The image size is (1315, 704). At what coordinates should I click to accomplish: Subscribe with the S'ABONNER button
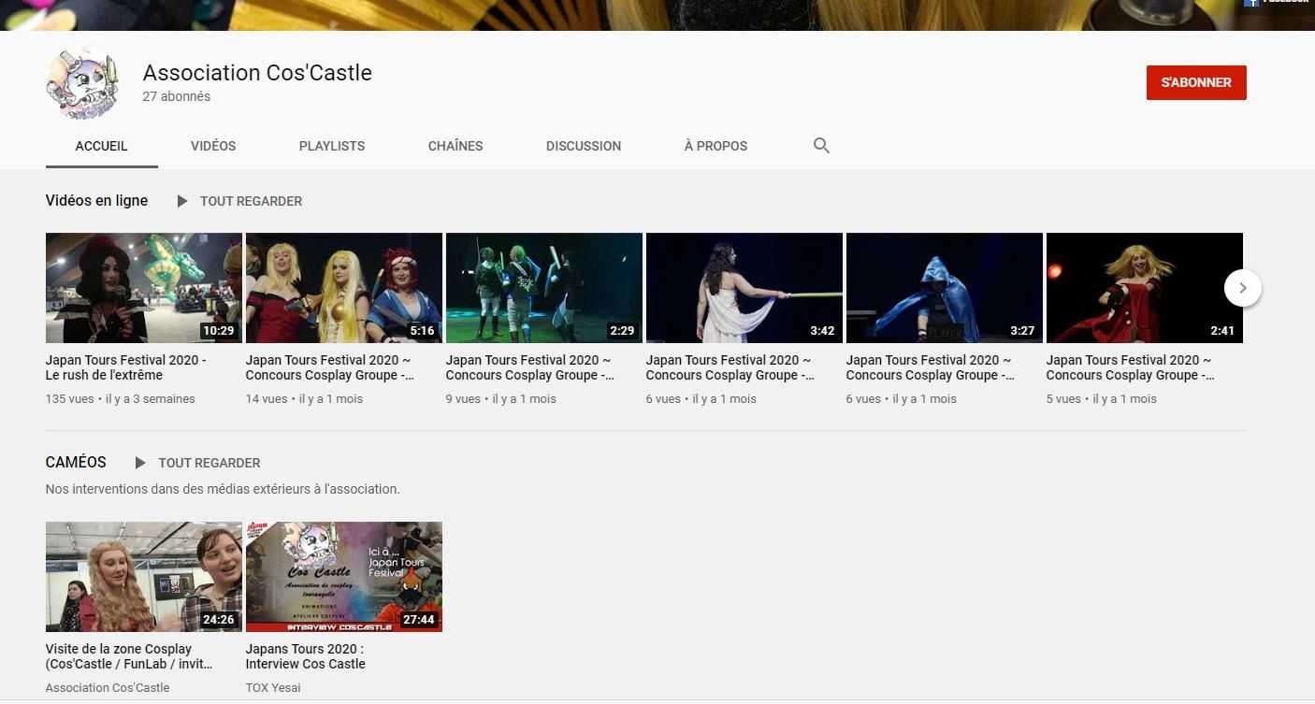1196,82
